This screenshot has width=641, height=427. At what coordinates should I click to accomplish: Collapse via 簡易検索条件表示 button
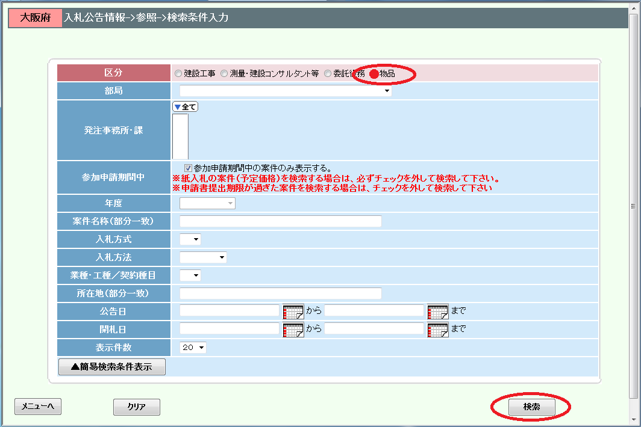[x=111, y=367]
